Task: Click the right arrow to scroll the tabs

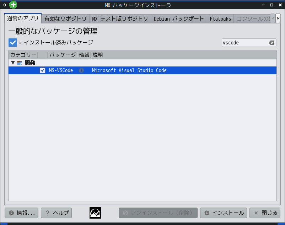Action: 279,18
